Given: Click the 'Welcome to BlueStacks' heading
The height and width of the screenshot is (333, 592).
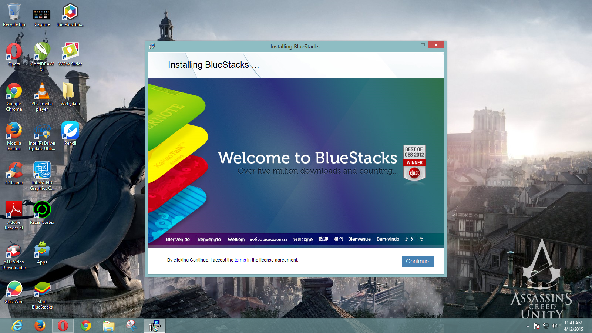Looking at the screenshot, I should click(x=307, y=158).
